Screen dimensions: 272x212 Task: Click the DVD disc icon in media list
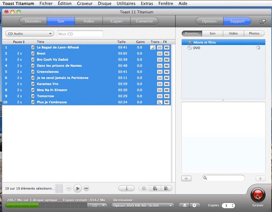(x=190, y=48)
